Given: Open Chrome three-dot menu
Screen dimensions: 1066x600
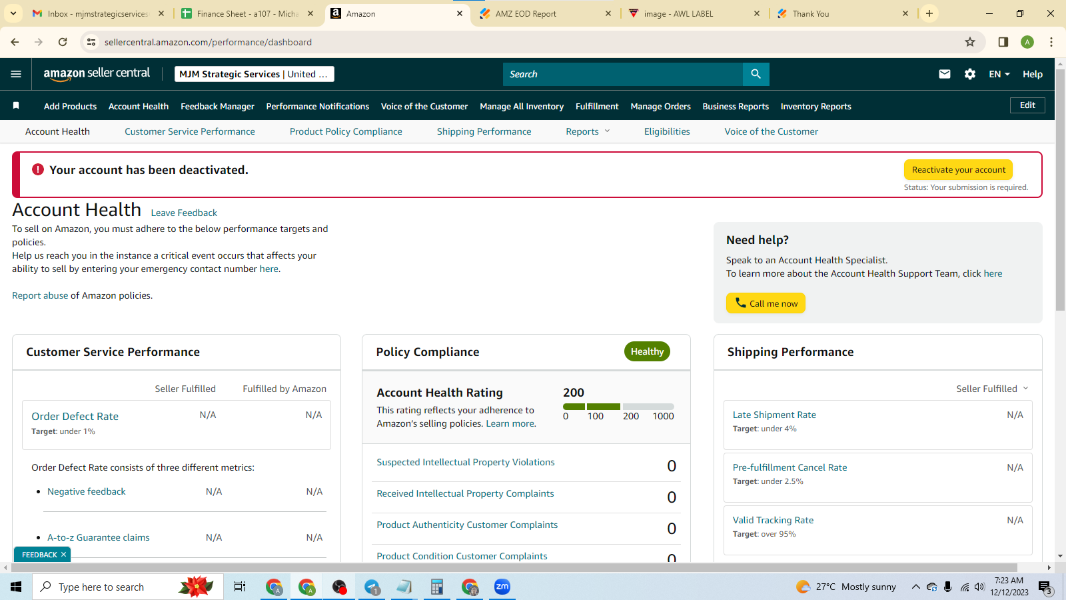Looking at the screenshot, I should point(1051,42).
